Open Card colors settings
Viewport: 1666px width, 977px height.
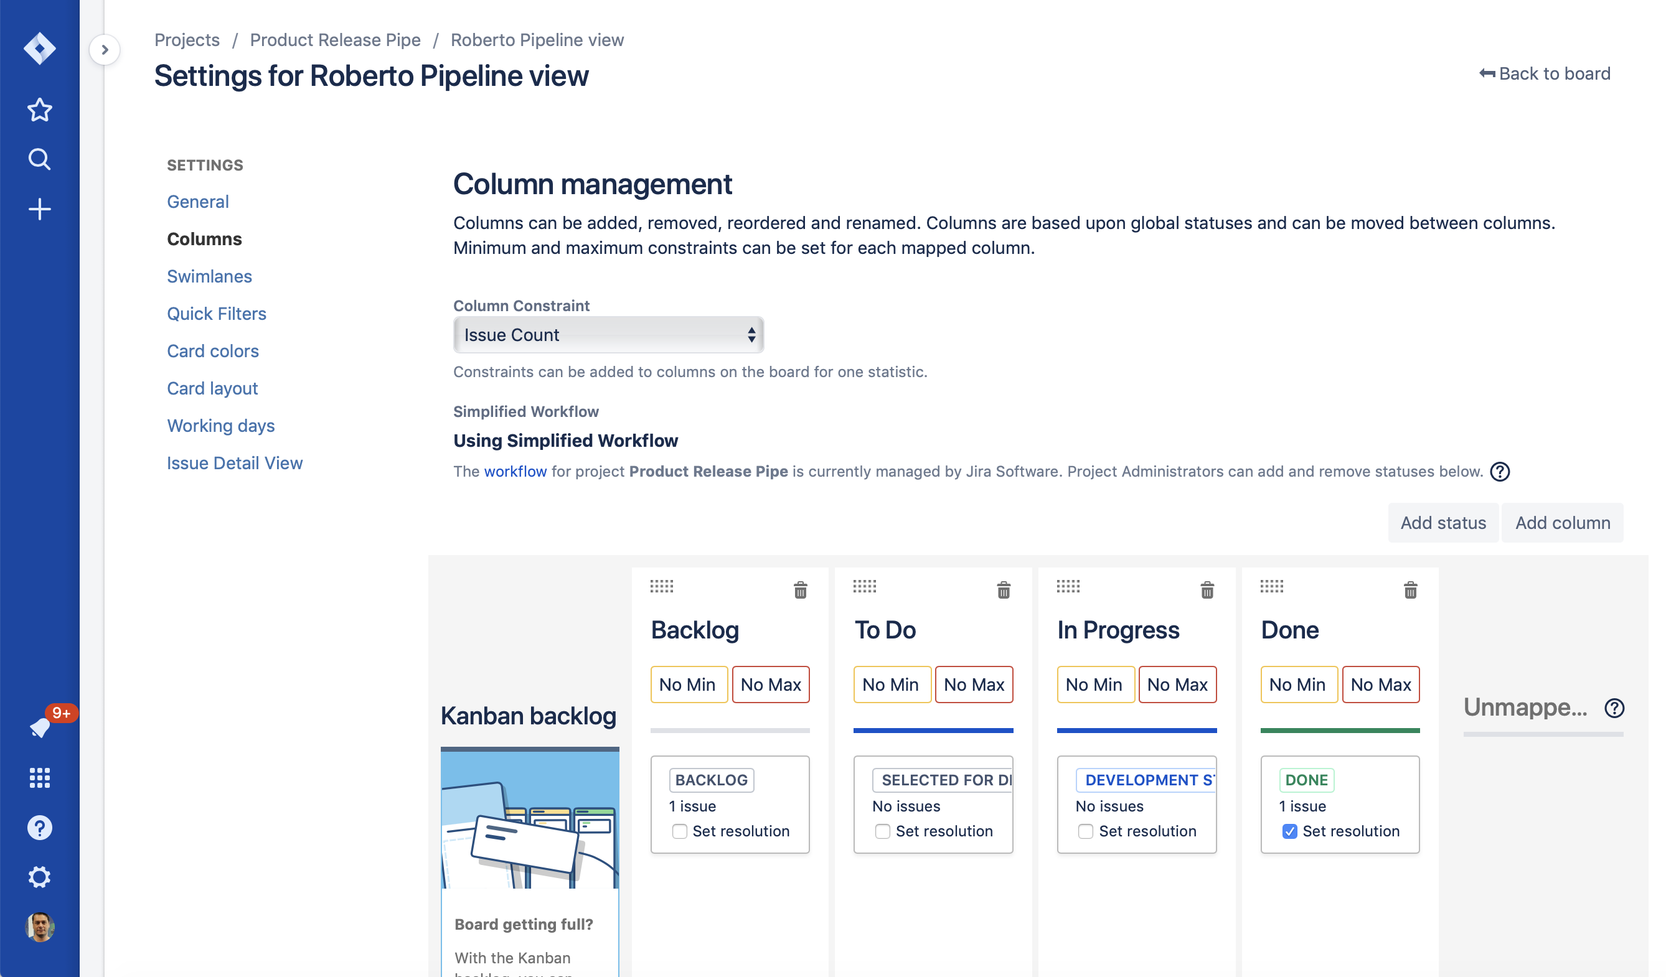click(212, 351)
